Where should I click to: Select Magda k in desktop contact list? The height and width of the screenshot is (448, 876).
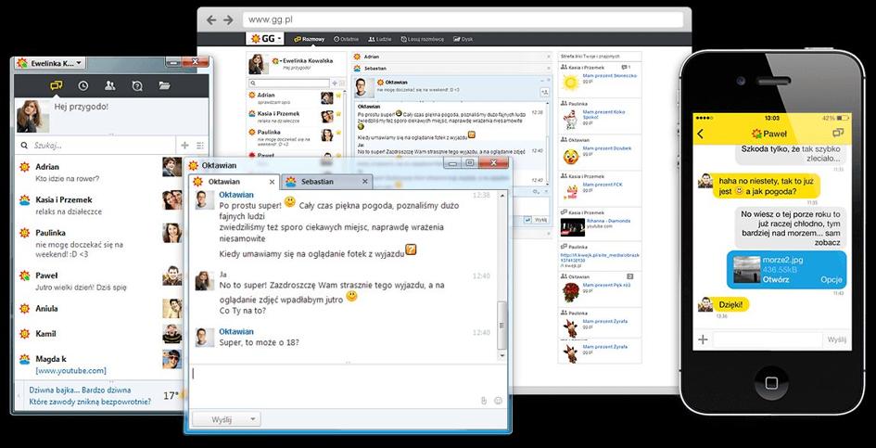[x=99, y=364]
